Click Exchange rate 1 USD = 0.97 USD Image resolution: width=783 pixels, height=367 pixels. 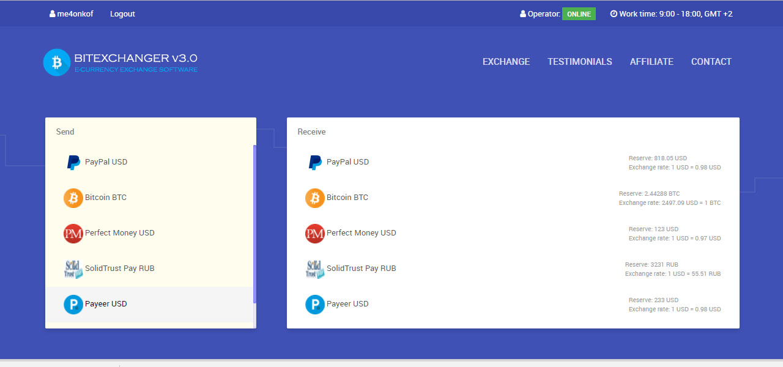point(675,239)
